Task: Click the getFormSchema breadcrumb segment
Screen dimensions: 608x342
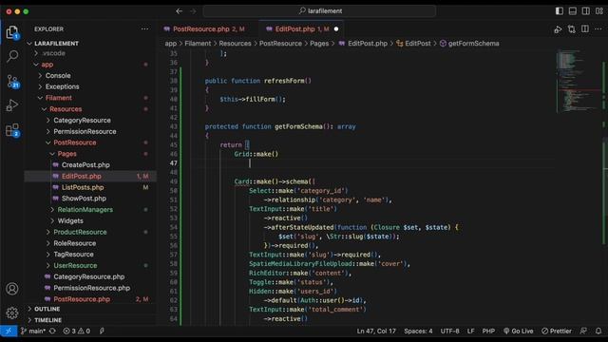Action: click(473, 44)
